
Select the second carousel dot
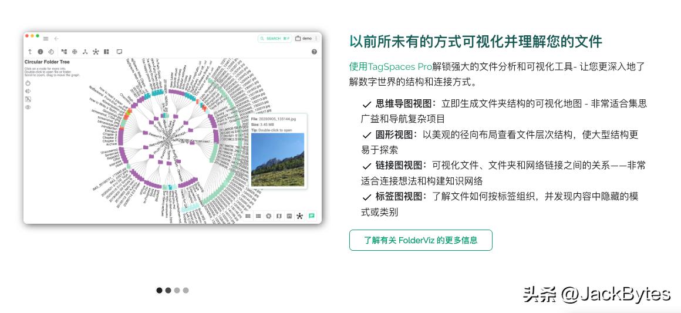pyautogui.click(x=168, y=291)
